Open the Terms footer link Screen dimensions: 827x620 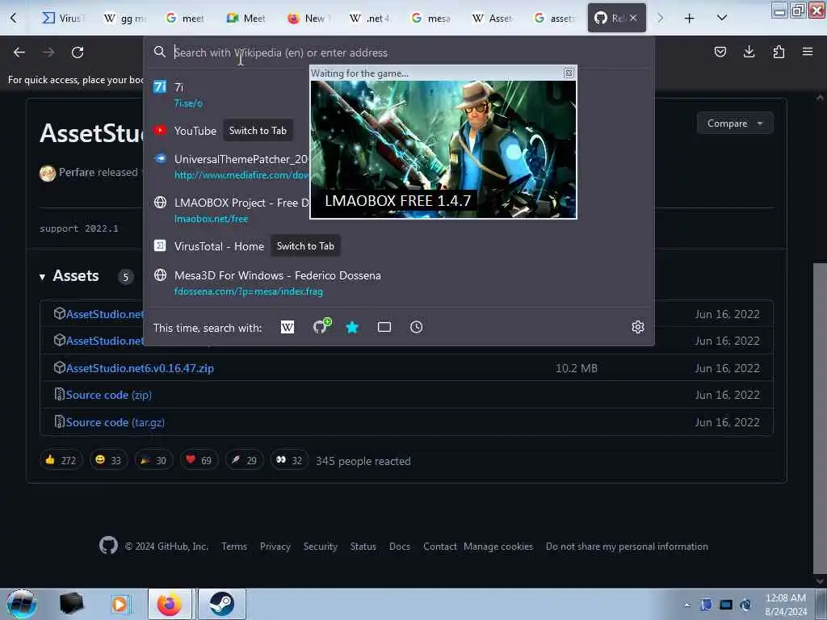234,547
